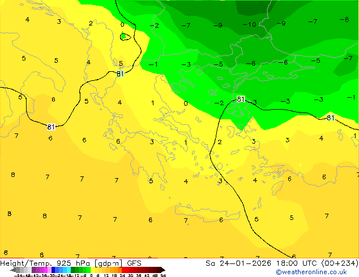Open the weatheronline.co.uk copyright link
The width and height of the screenshot is (359, 277).
[x=311, y=272]
